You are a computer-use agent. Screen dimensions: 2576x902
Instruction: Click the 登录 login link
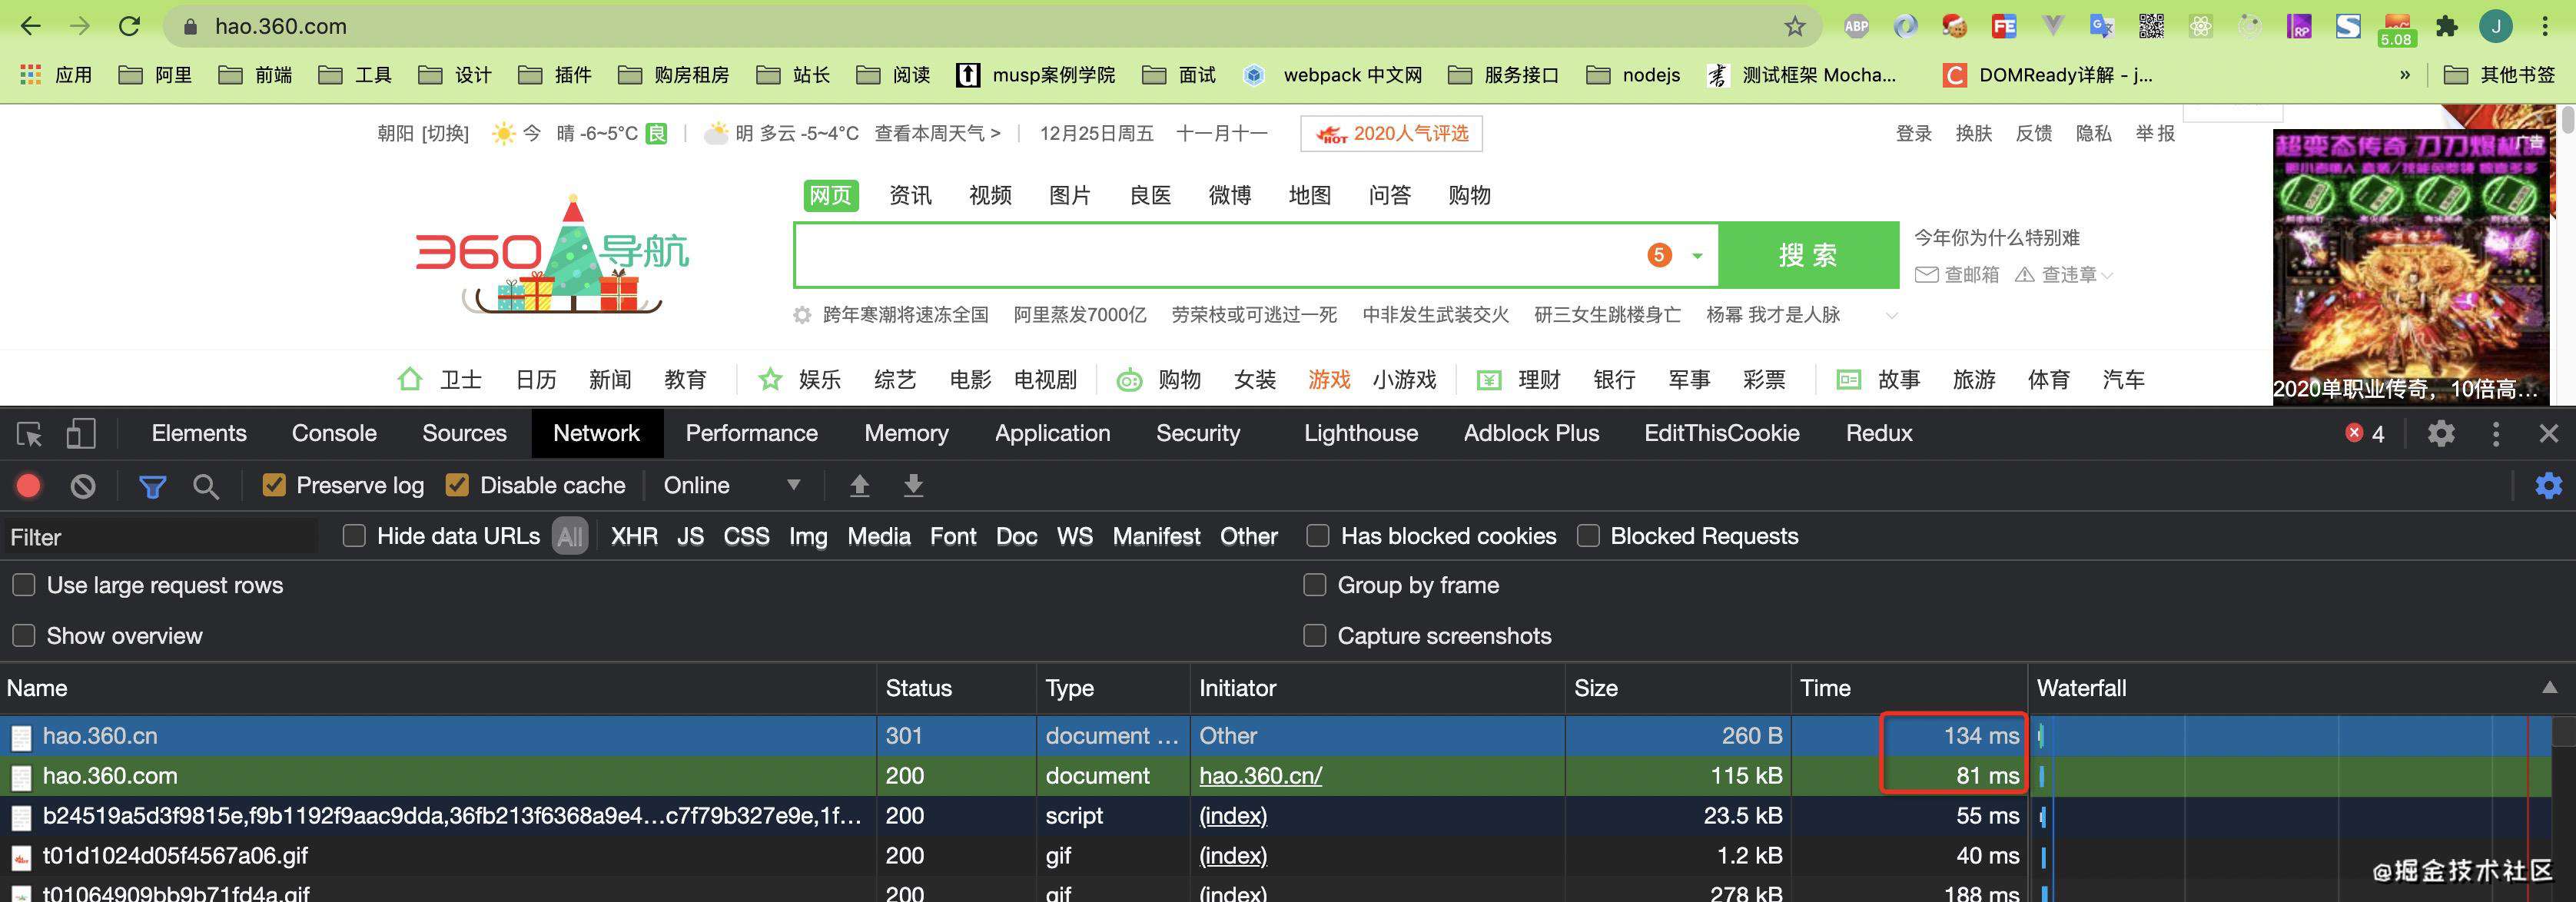(x=1914, y=134)
